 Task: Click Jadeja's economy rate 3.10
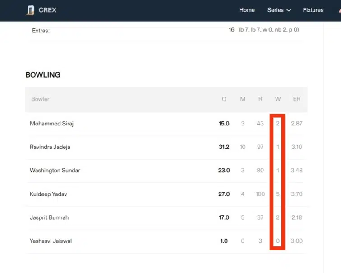click(297, 147)
